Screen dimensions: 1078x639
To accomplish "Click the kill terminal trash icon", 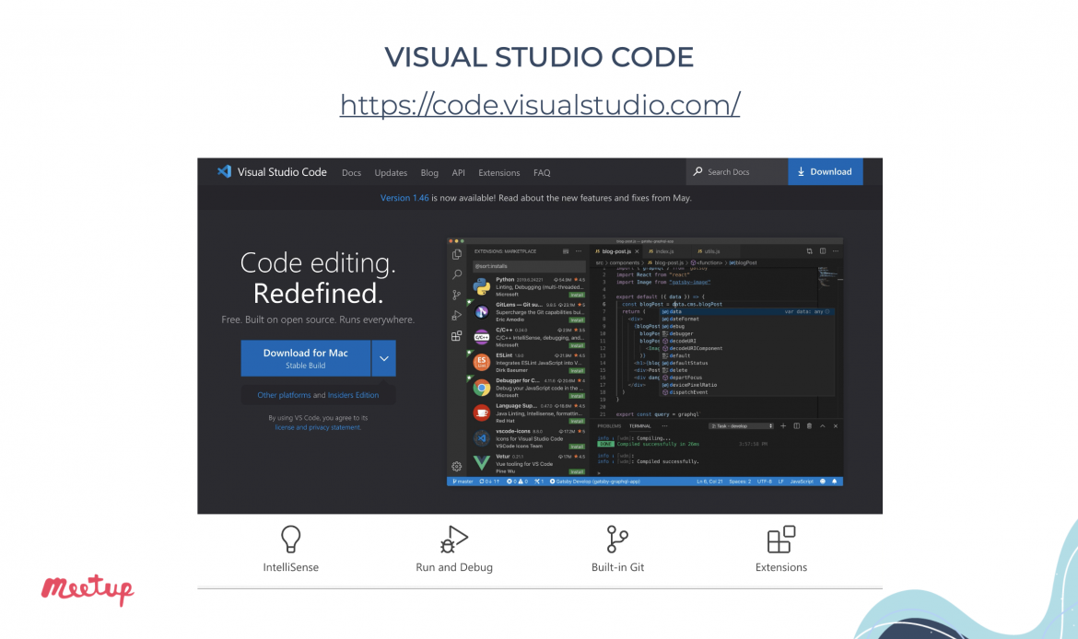I will point(809,426).
